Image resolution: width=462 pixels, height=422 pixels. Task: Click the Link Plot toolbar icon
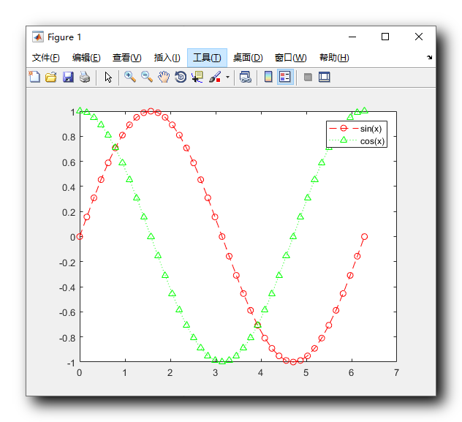(245, 78)
